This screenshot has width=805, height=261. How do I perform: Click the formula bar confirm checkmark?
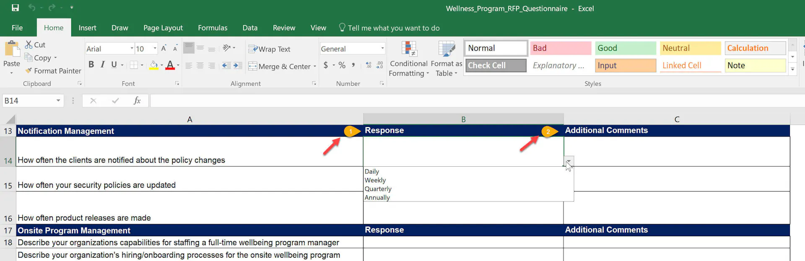click(x=115, y=101)
